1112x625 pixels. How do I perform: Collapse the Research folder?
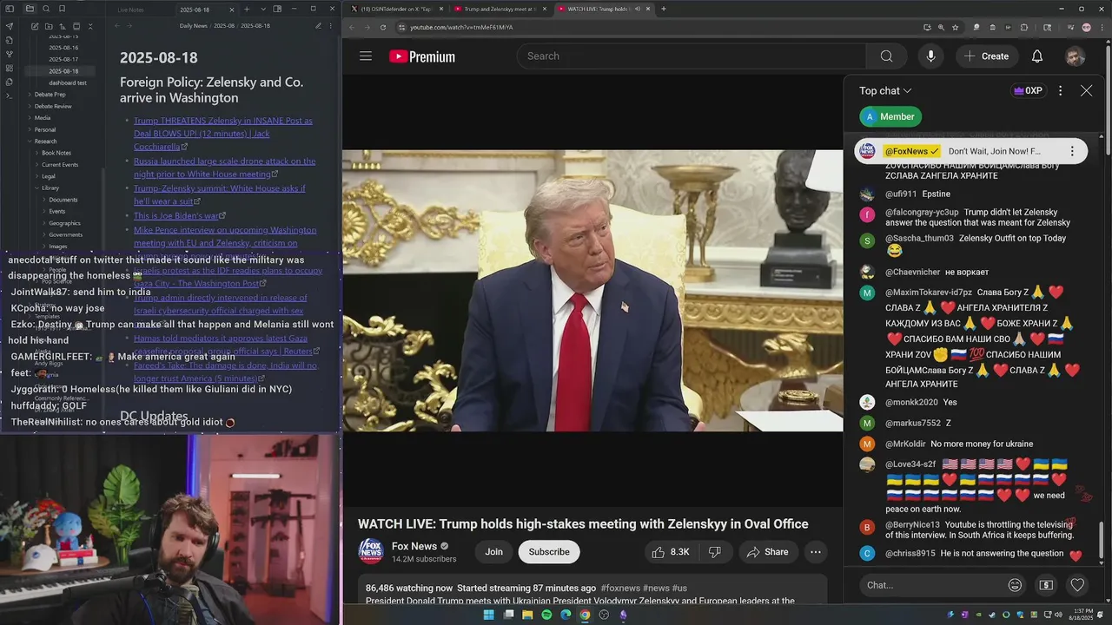pos(45,141)
